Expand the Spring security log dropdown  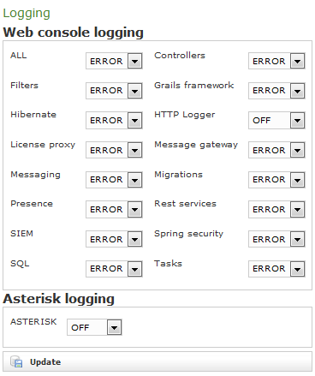(x=276, y=239)
